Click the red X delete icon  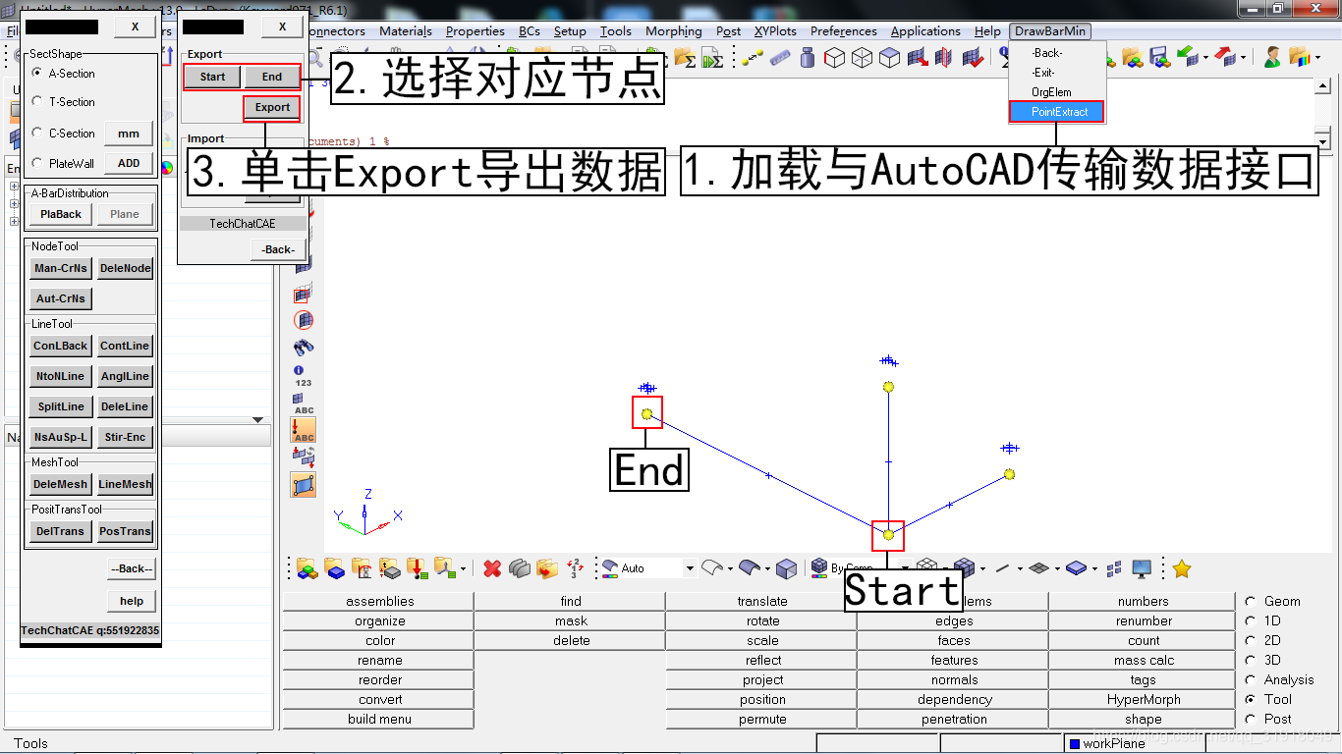point(492,568)
